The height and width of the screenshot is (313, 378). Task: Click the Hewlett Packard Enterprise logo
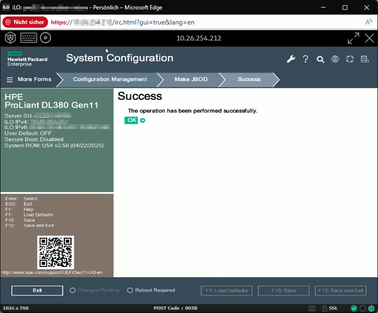(27, 59)
